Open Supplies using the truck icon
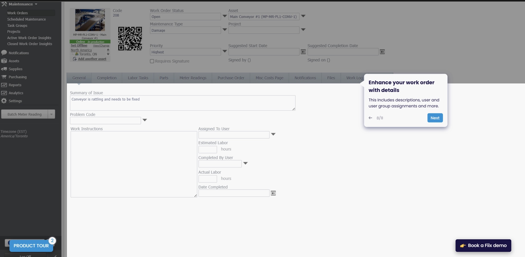 (x=4, y=69)
